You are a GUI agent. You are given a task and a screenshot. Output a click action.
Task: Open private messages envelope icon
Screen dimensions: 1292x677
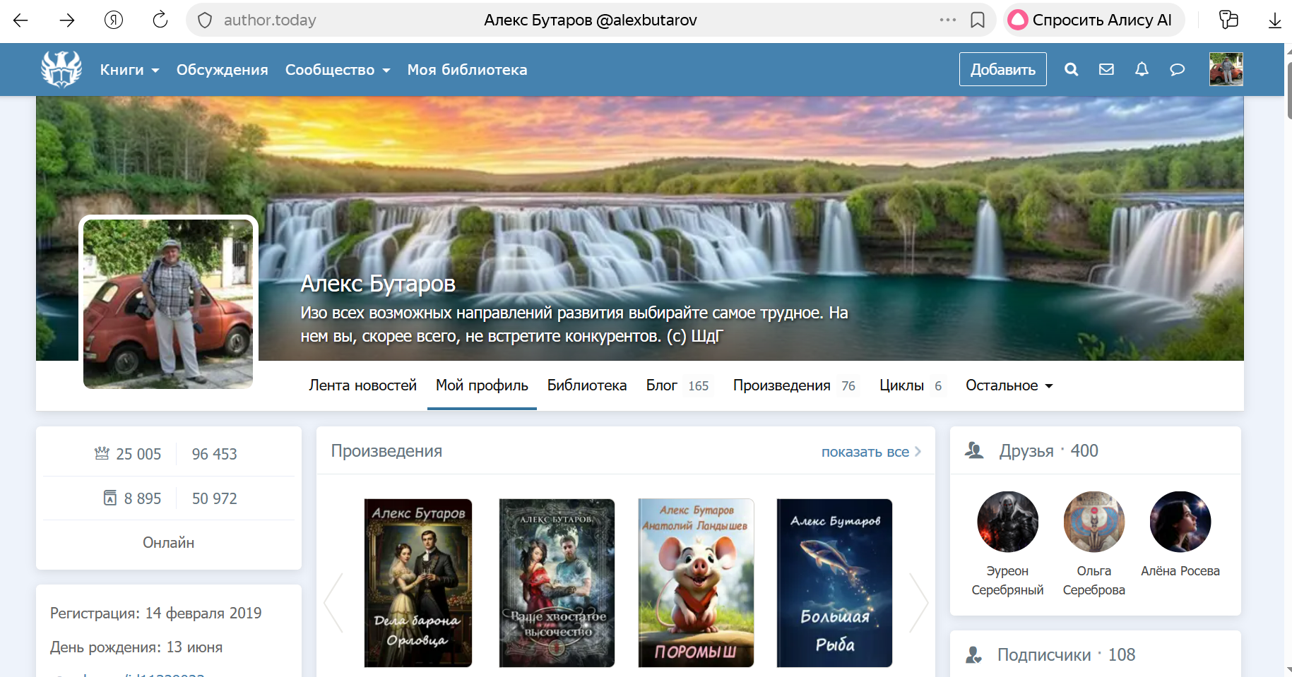[1106, 69]
